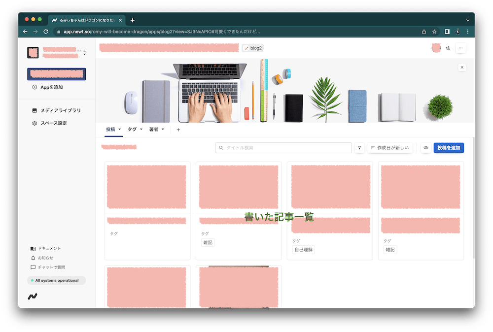The width and height of the screenshot is (493, 332).
Task: Open dropdown arrow on 著者 tab
Action: pyautogui.click(x=163, y=130)
